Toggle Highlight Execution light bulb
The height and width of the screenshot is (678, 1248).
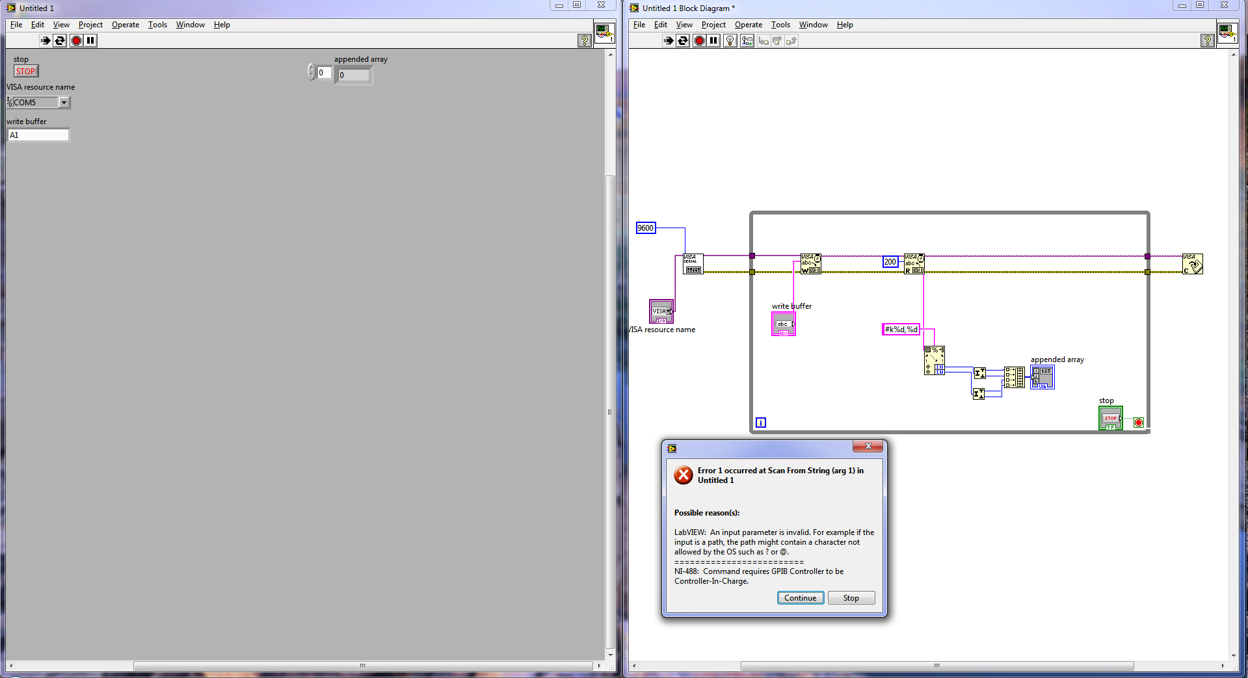click(x=730, y=40)
